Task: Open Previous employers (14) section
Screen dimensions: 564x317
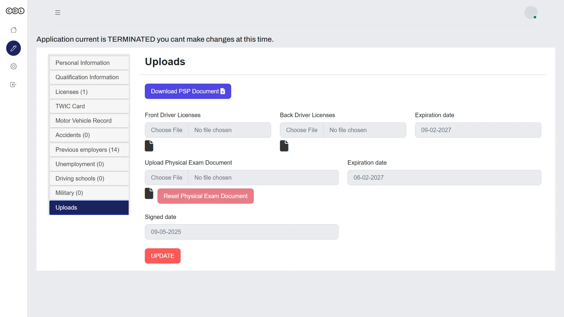Action: click(89, 150)
